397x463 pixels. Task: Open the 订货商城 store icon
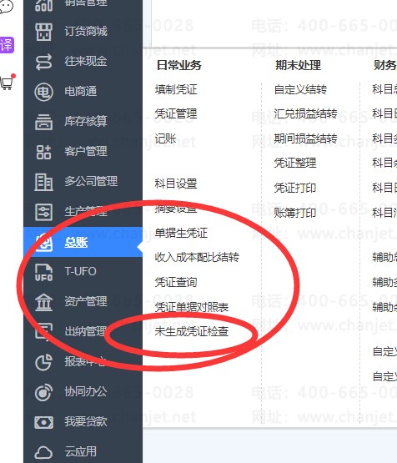pyautogui.click(x=43, y=32)
